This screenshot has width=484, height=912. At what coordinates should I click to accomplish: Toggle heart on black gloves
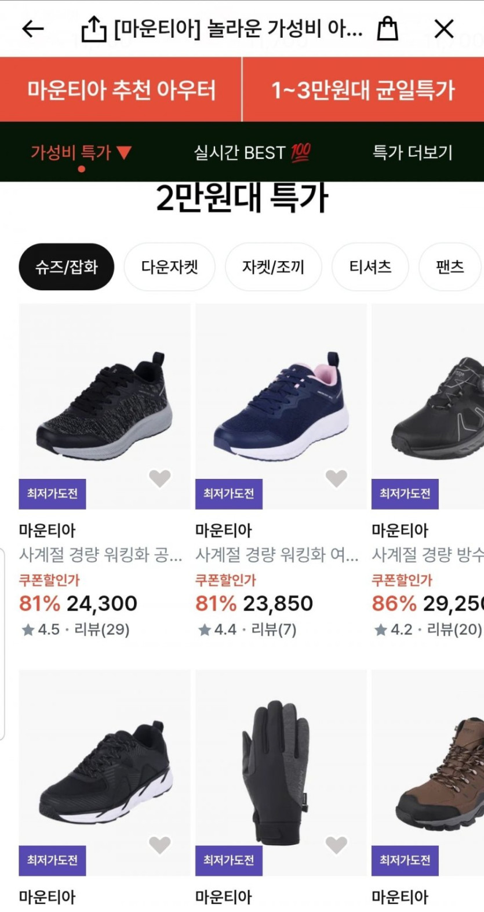[336, 845]
